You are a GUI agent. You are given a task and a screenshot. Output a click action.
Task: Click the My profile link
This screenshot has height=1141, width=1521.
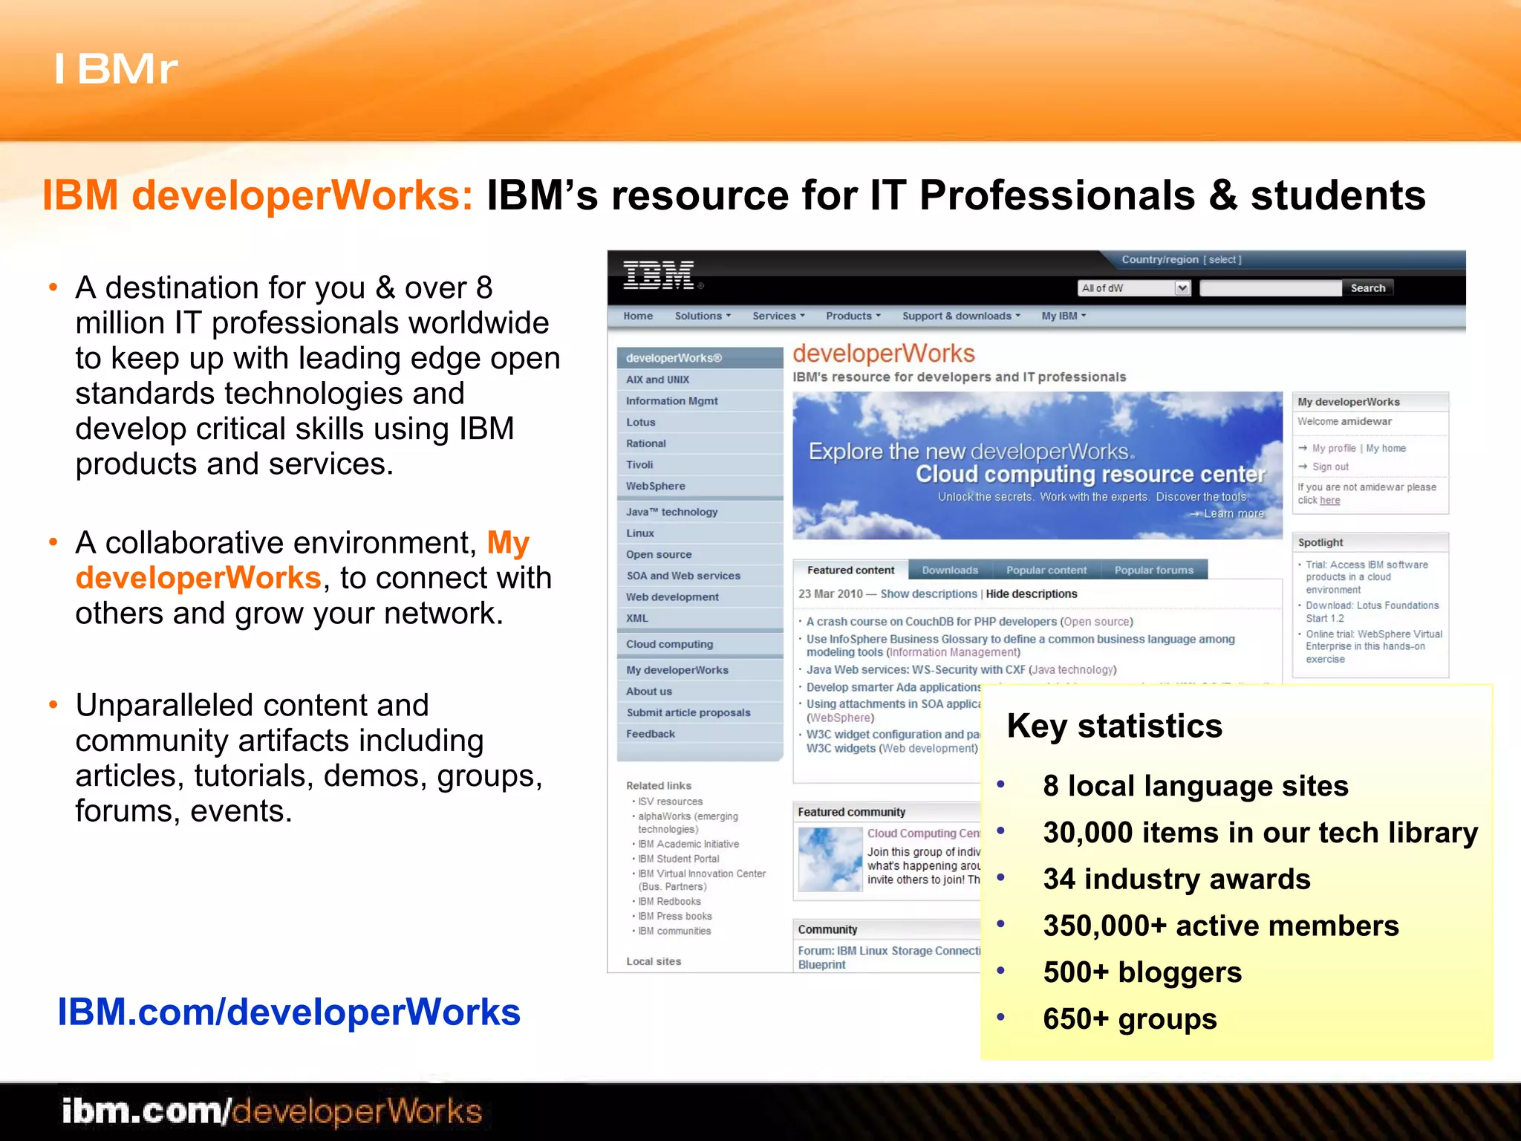tap(1333, 449)
